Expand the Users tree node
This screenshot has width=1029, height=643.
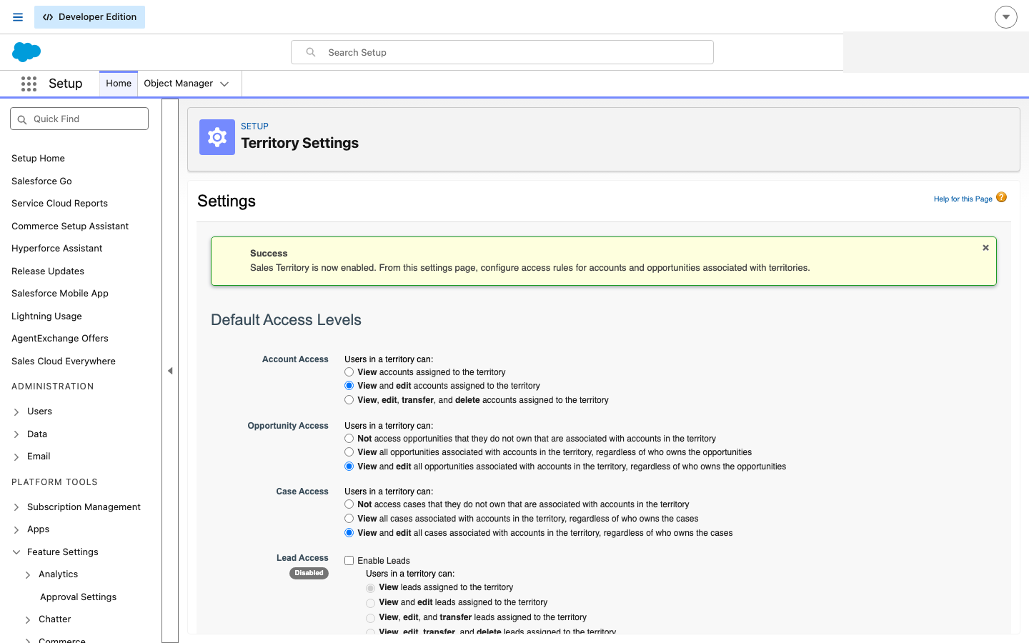pos(16,412)
